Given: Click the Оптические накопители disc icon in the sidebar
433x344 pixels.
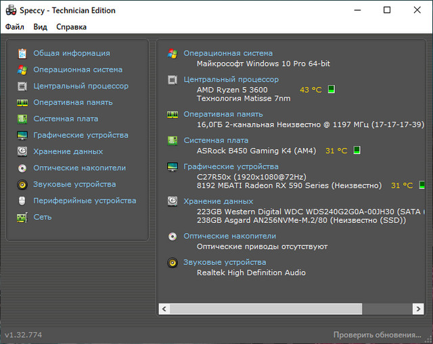Looking at the screenshot, I should 22,168.
